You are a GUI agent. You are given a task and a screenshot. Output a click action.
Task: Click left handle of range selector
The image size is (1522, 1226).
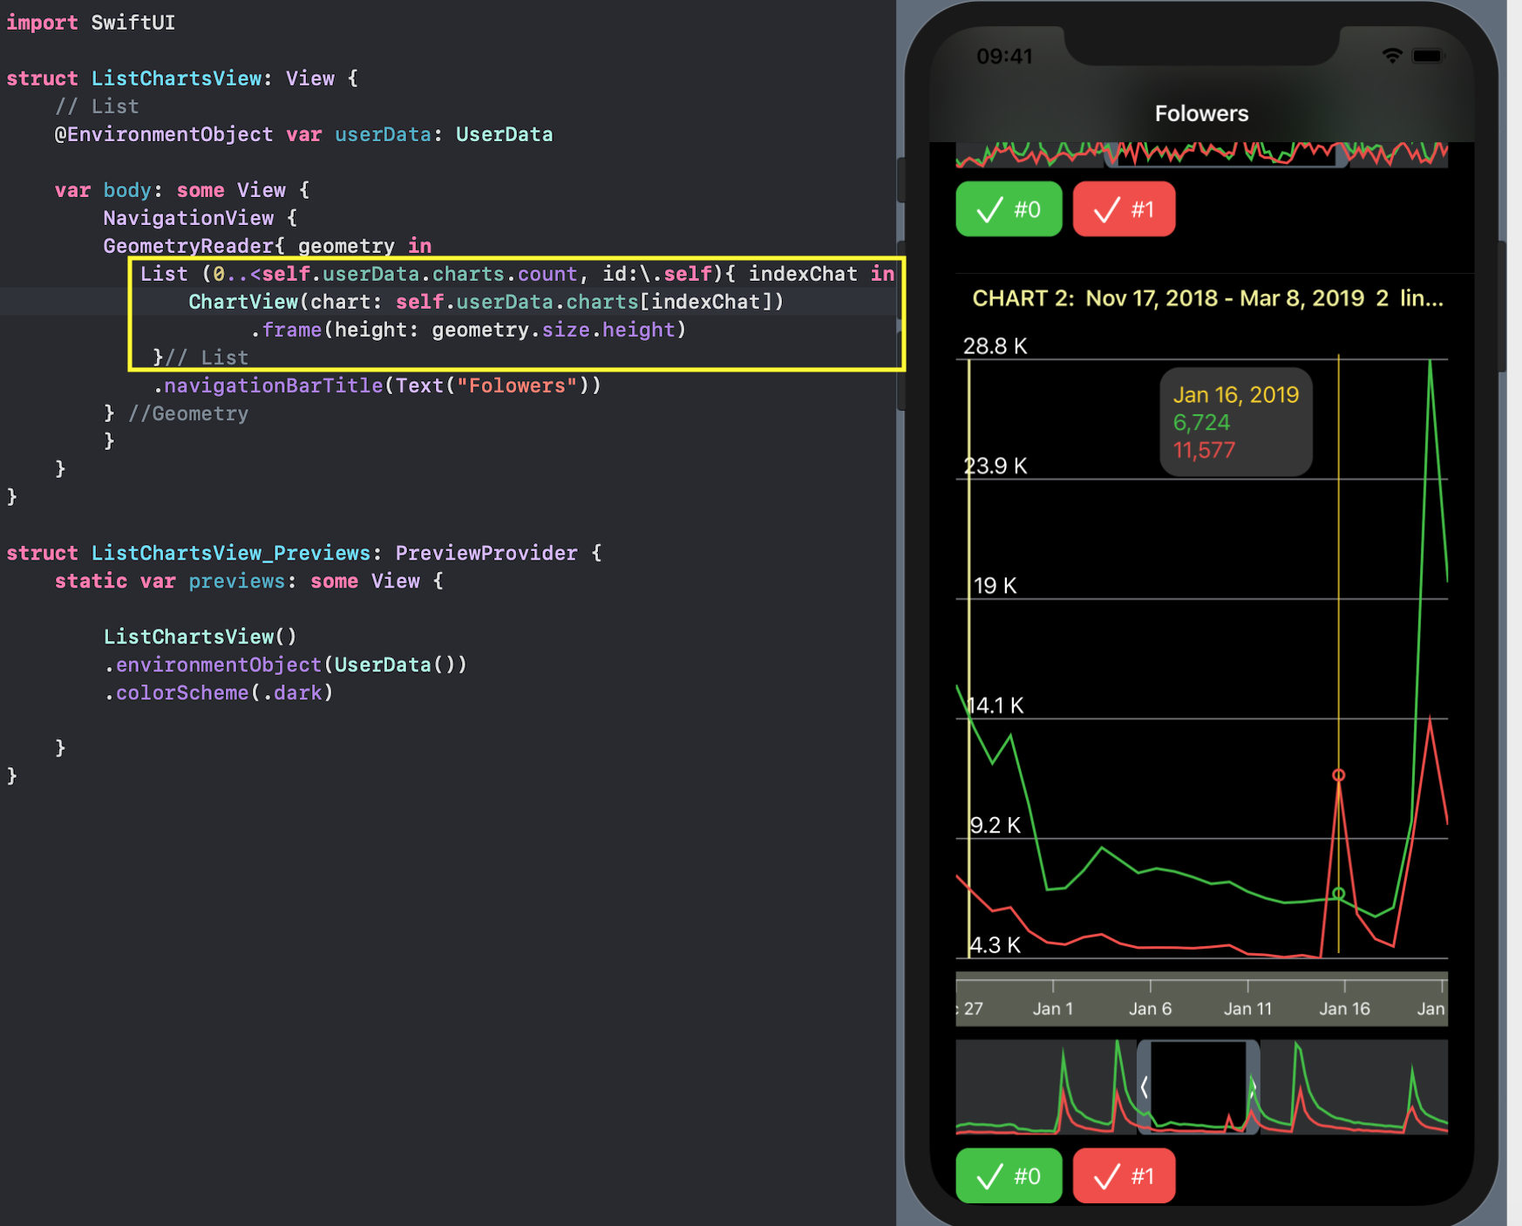1144,1086
